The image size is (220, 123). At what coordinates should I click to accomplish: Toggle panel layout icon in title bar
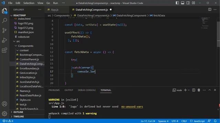(183, 3)
